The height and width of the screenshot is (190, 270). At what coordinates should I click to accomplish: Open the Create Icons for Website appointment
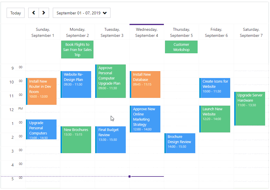click(215, 88)
